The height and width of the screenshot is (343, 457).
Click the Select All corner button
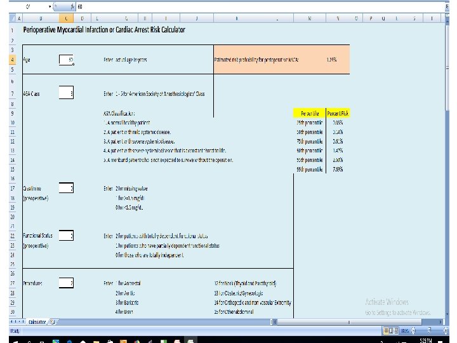(x=12, y=18)
